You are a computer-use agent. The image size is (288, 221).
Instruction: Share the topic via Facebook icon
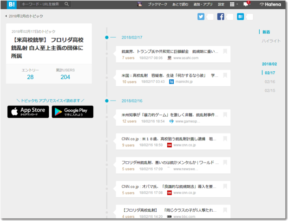(221, 17)
